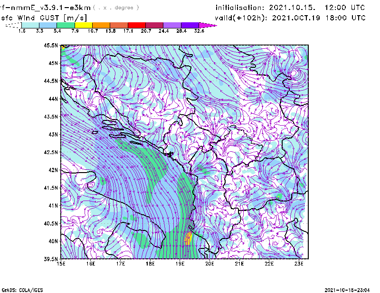Click legend value 28.4

(181, 31)
